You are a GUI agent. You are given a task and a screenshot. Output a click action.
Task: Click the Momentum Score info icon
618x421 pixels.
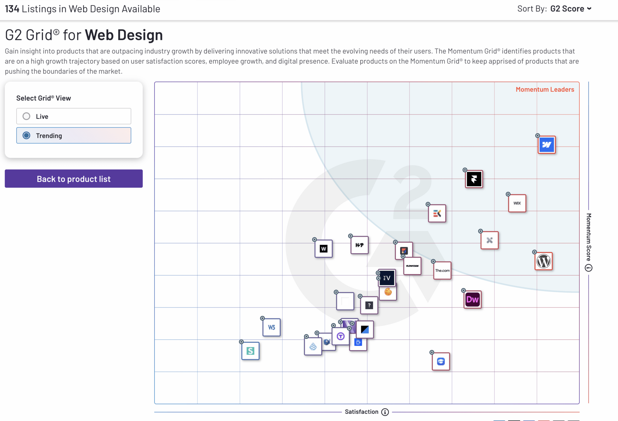[588, 268]
